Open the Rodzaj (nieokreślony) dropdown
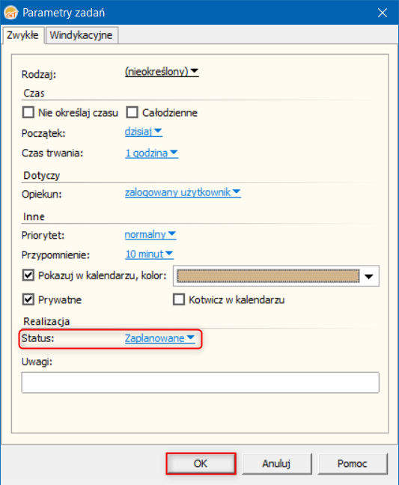399x485 pixels. click(162, 72)
